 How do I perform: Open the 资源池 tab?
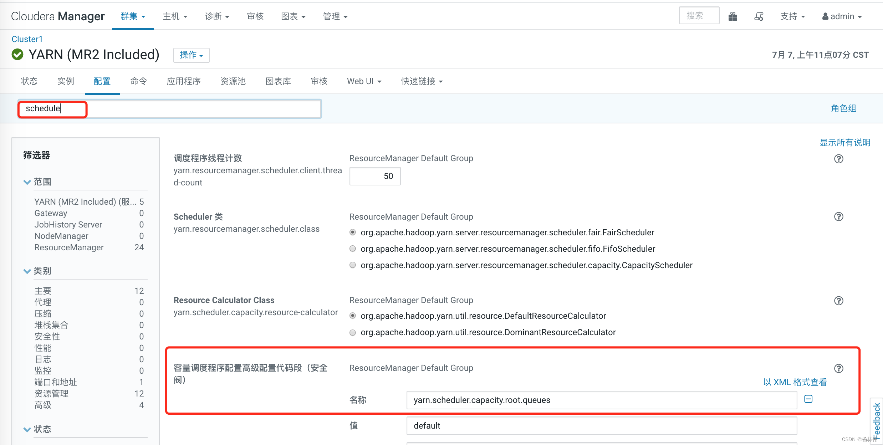233,81
